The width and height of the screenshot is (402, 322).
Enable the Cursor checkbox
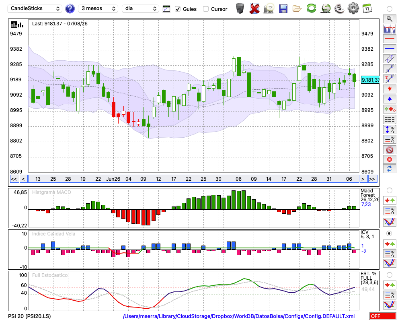(205, 9)
